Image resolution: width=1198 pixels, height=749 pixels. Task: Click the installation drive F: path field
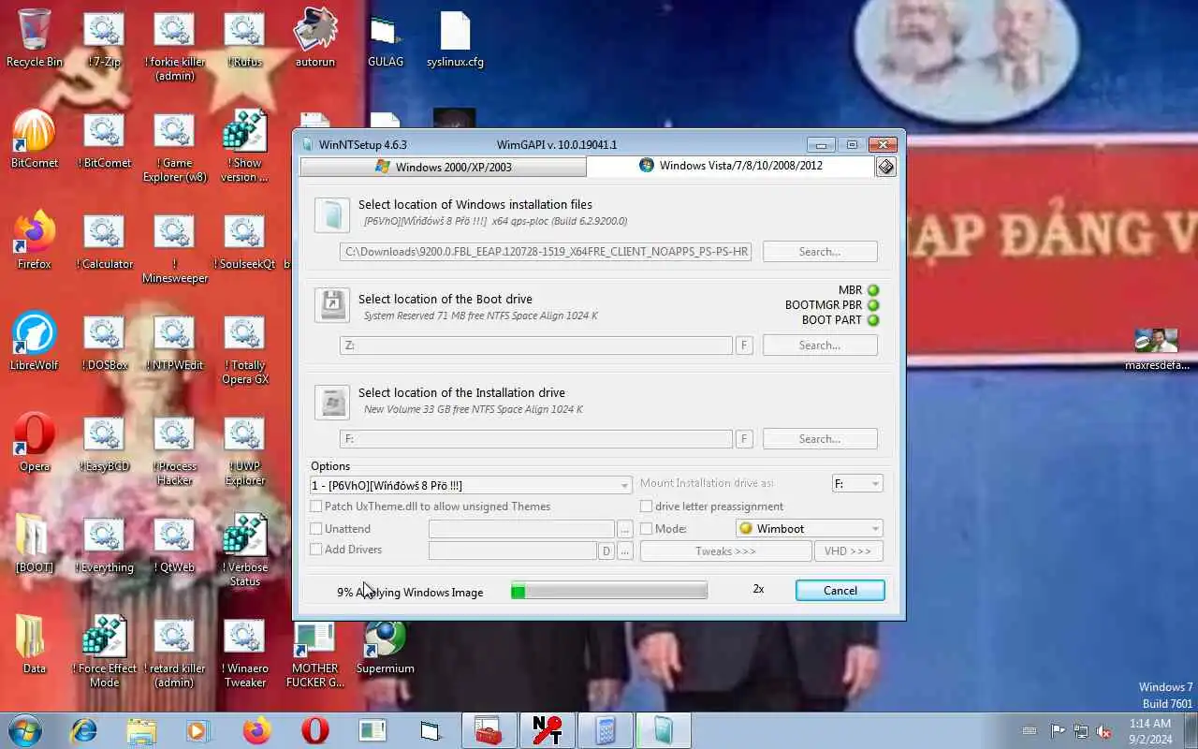pyautogui.click(x=536, y=439)
